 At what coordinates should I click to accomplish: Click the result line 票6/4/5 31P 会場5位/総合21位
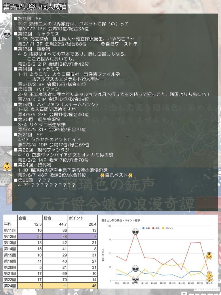[x=52, y=130]
